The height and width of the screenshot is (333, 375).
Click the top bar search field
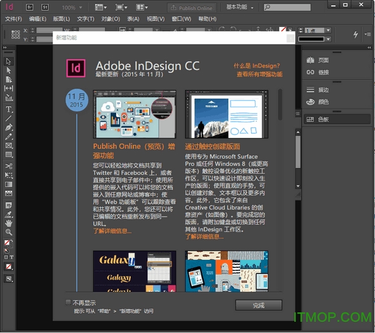287,7
